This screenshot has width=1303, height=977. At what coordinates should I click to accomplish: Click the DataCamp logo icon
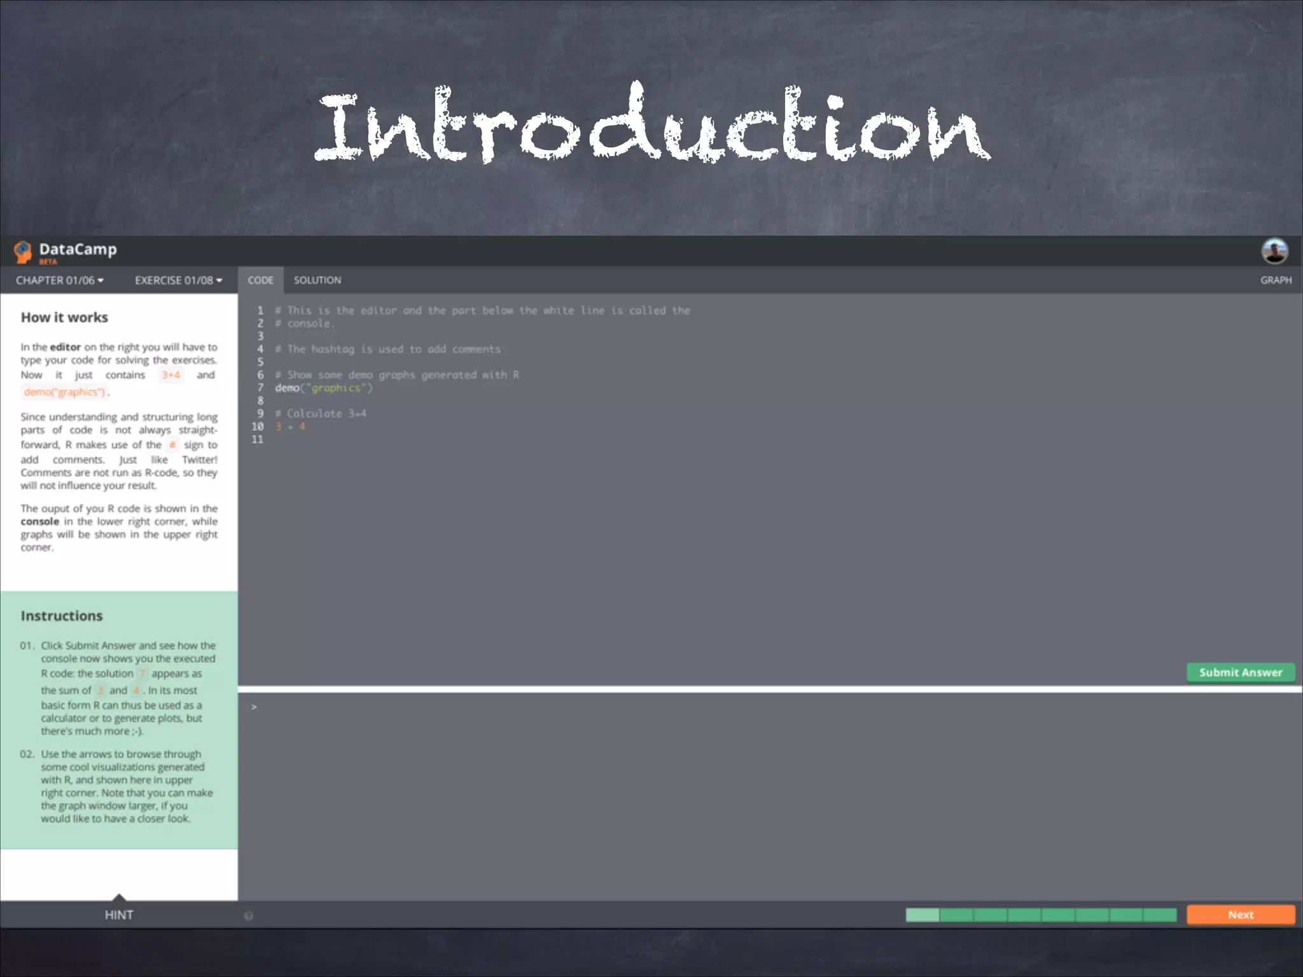23,252
